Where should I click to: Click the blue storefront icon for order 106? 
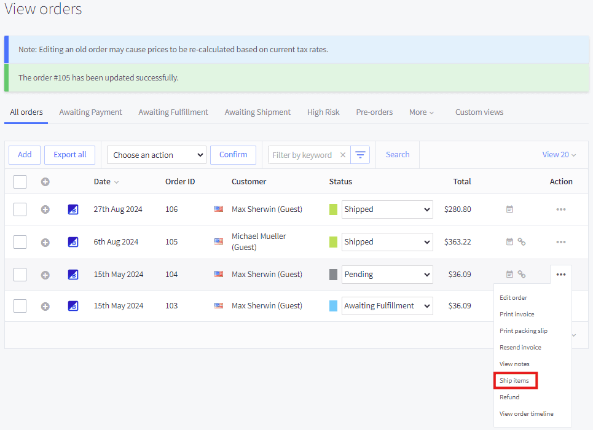(x=73, y=209)
